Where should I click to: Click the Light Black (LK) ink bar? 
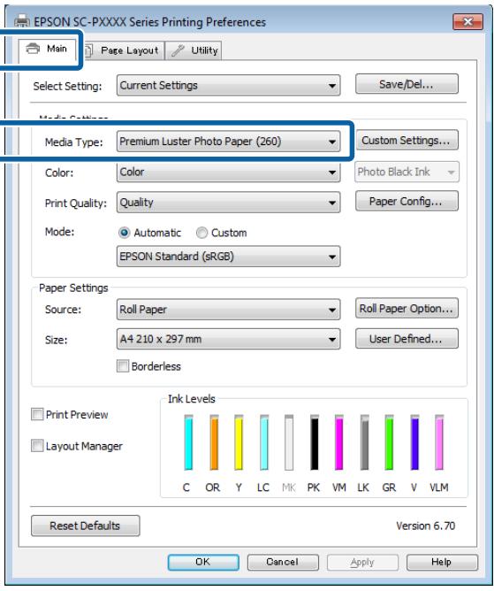[x=364, y=442]
